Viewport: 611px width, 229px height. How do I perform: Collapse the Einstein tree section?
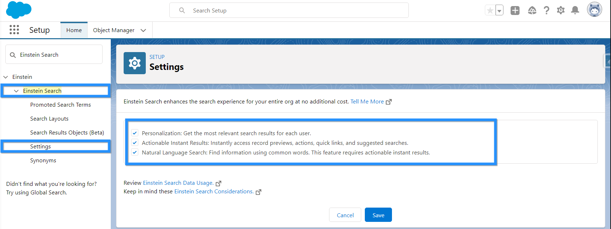6,77
